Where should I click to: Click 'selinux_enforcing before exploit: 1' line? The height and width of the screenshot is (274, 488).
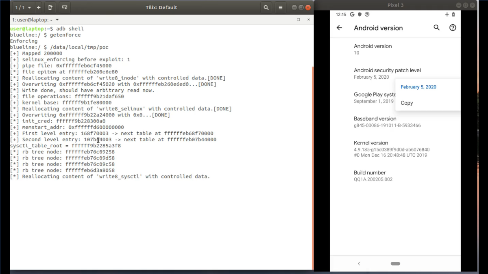[70, 59]
